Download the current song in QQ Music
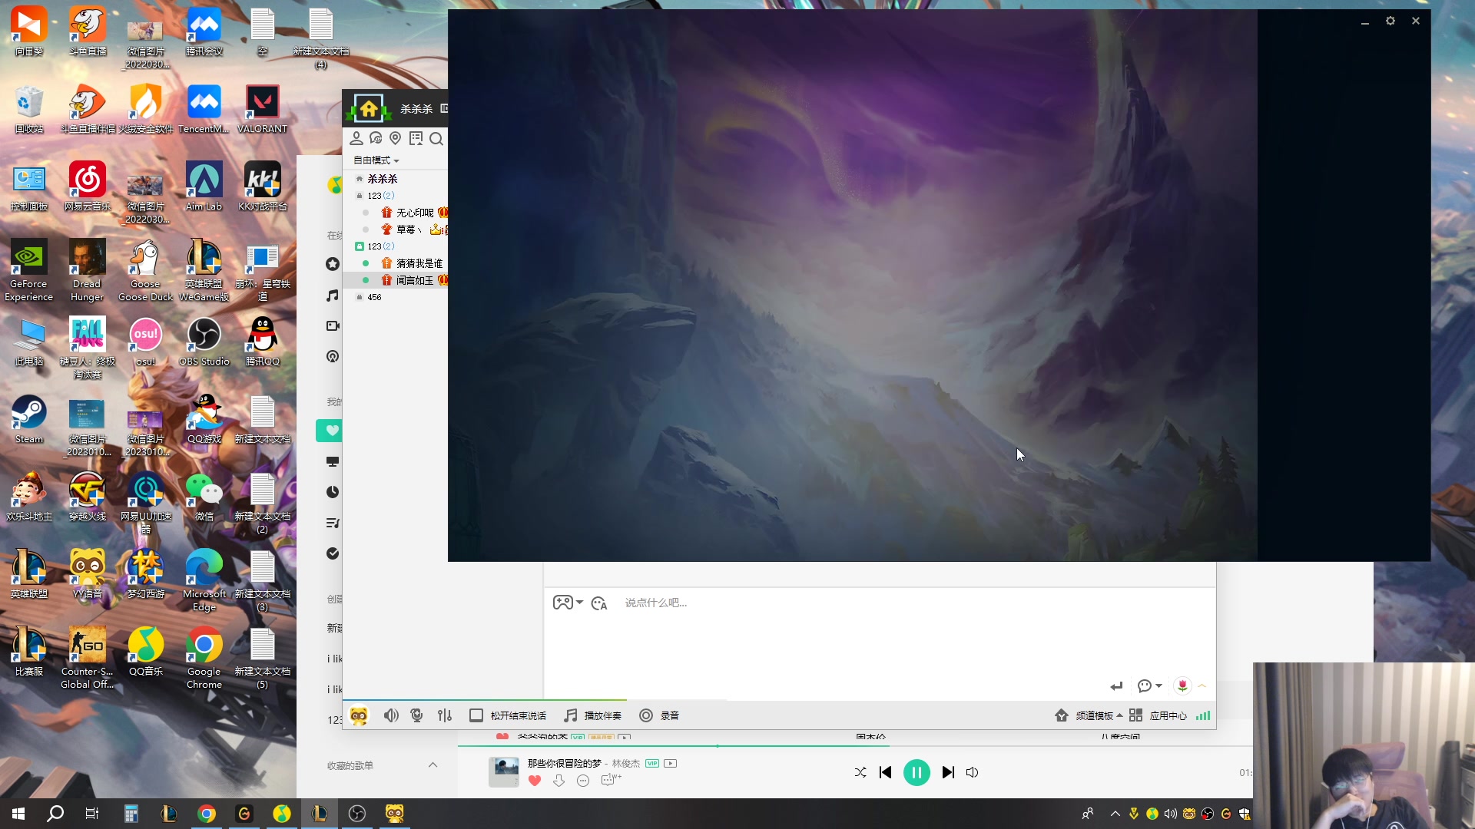Screen dimensions: 1475x829 pyautogui.click(x=559, y=781)
